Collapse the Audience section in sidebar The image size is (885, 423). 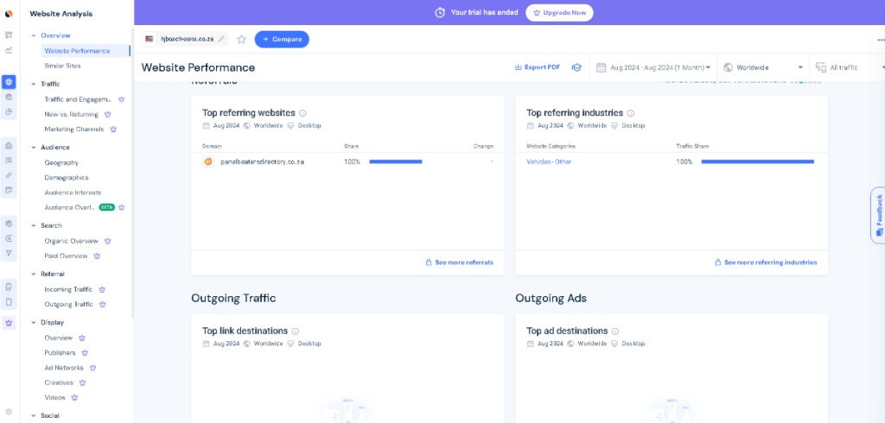pos(34,148)
